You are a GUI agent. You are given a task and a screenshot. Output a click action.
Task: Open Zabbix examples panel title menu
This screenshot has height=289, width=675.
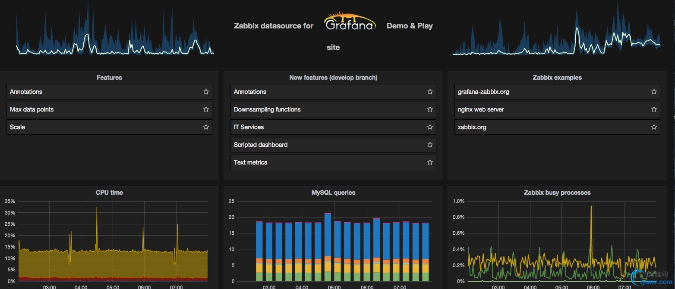click(557, 78)
